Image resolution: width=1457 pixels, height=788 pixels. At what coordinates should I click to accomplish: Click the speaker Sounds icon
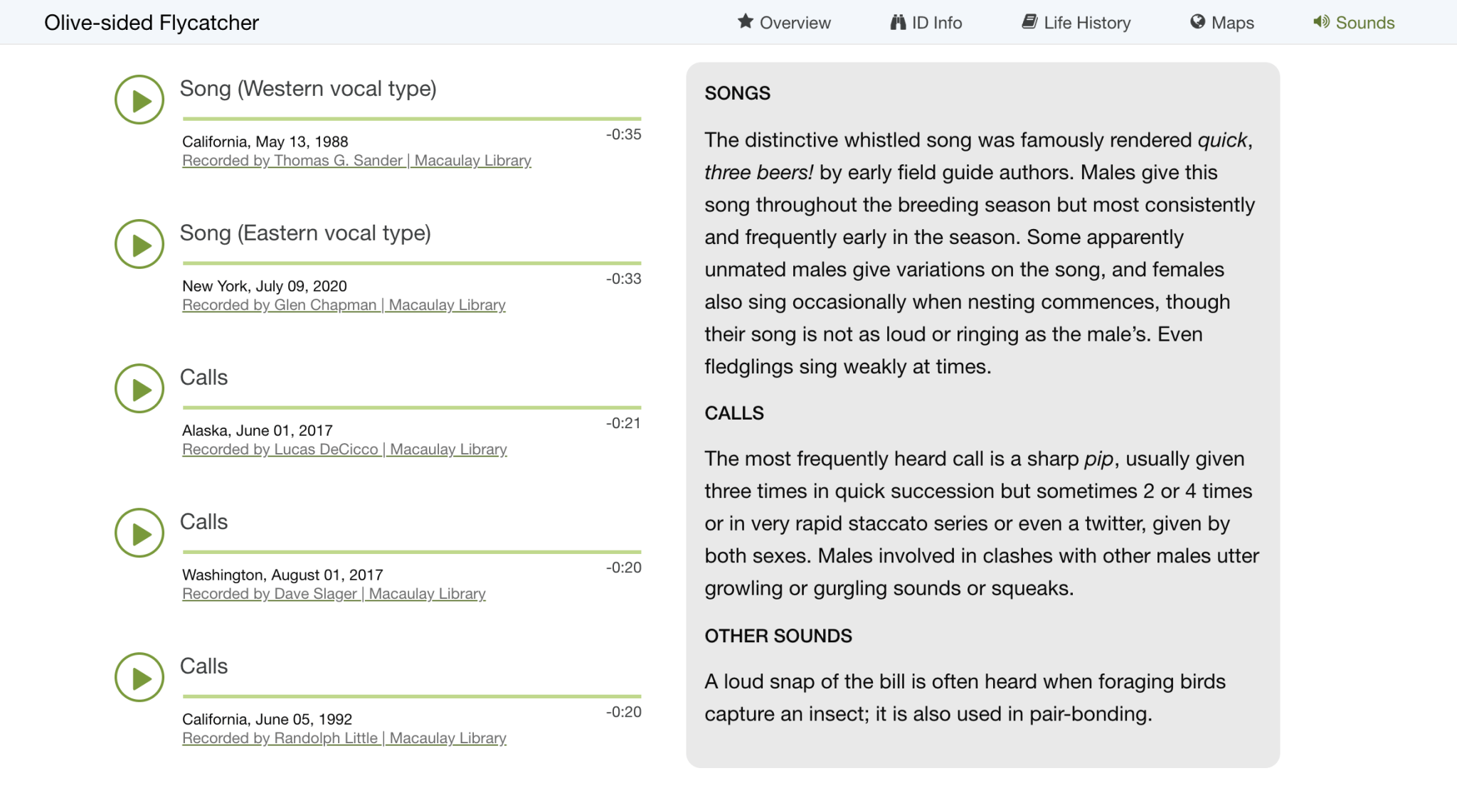(x=1321, y=22)
